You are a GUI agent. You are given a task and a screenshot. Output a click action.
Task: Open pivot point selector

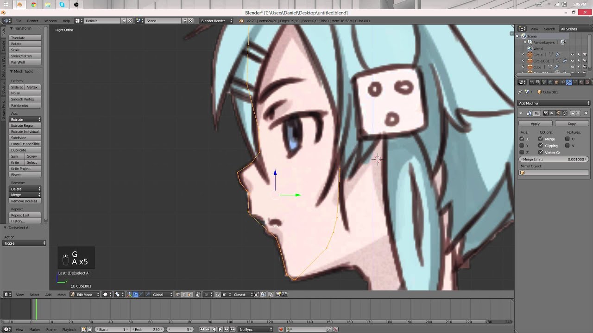119,295
